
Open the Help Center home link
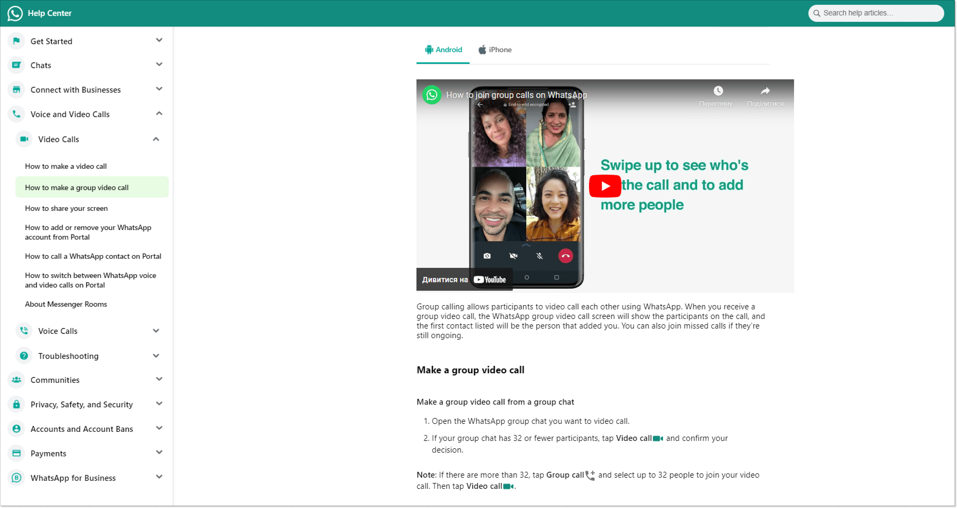click(x=50, y=13)
